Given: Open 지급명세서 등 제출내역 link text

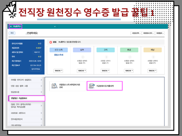Looking at the screenshot, I should tap(105, 86).
